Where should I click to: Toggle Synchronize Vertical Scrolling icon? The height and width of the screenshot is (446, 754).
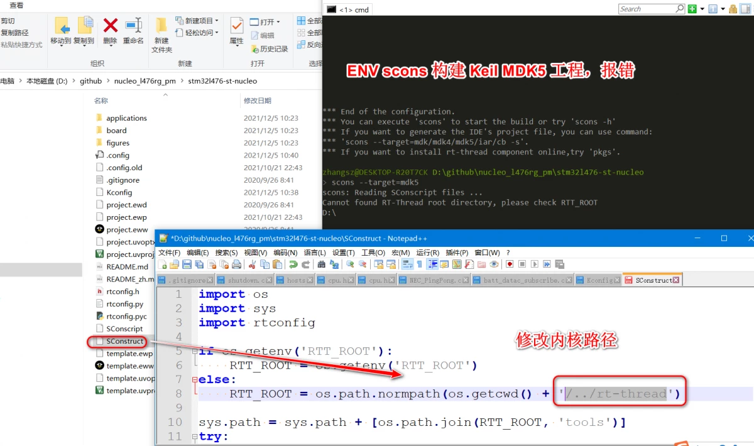pos(379,264)
